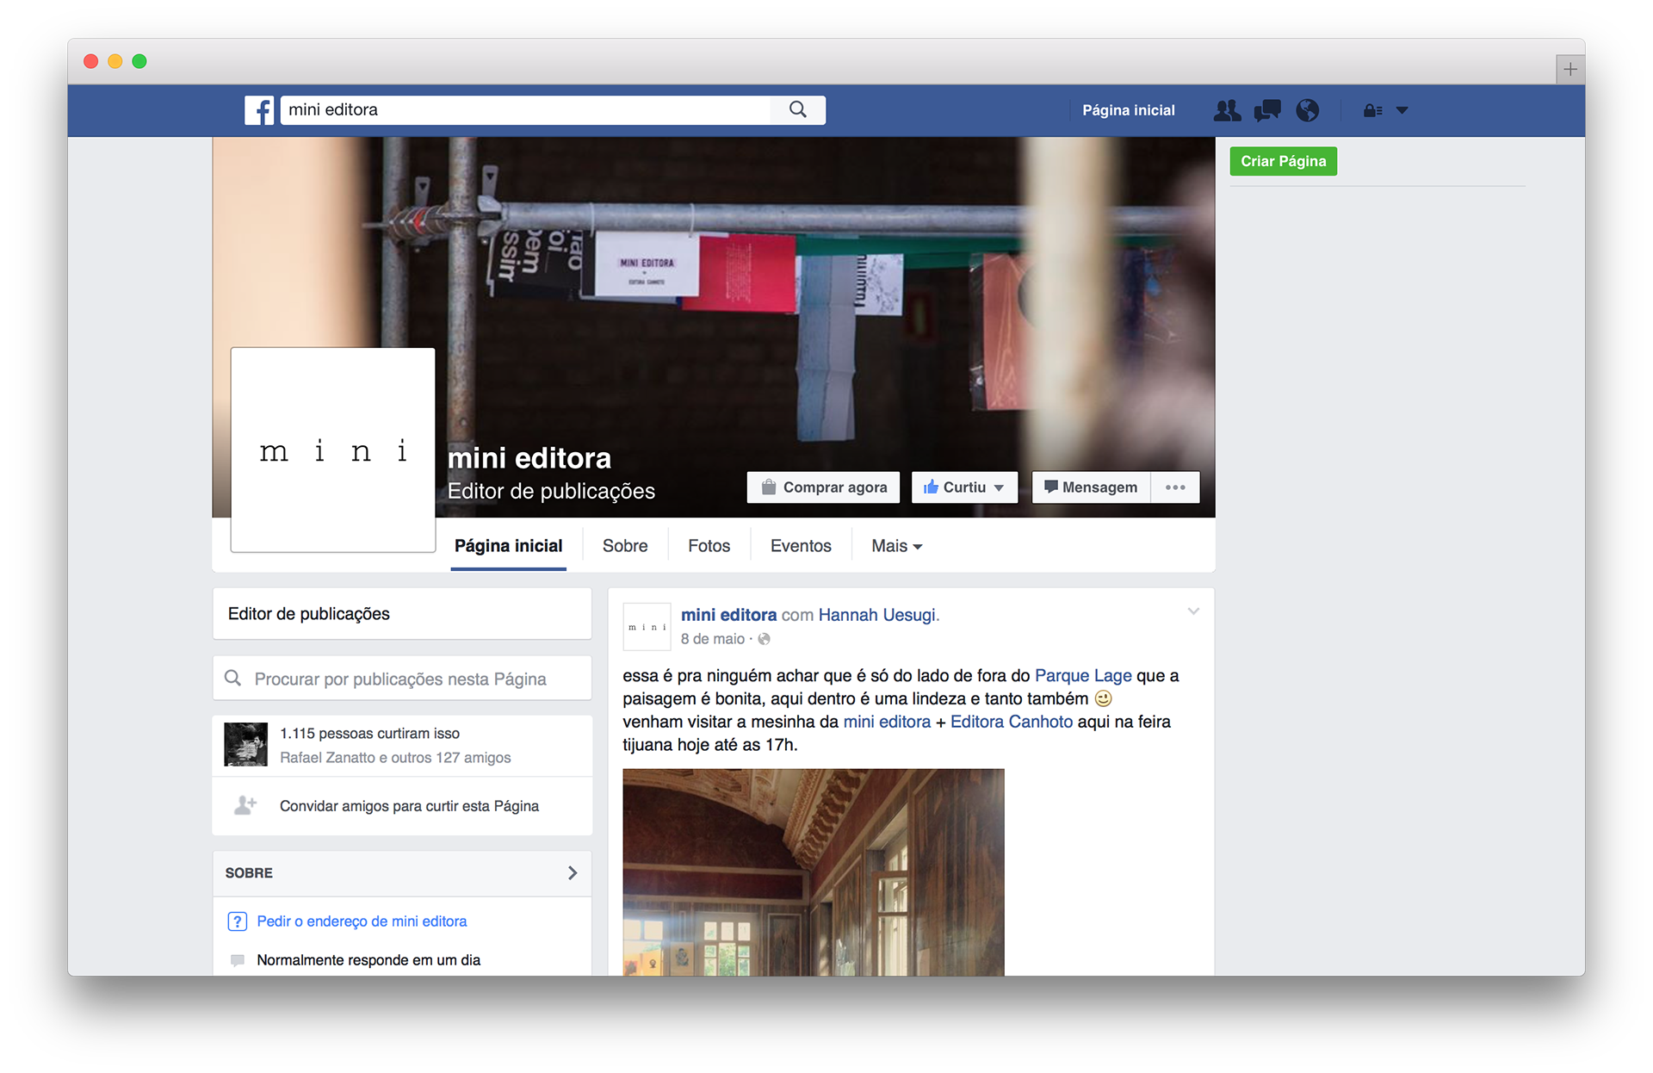The image size is (1653, 1073).
Task: Click the Comprar agora button
Action: click(x=824, y=487)
